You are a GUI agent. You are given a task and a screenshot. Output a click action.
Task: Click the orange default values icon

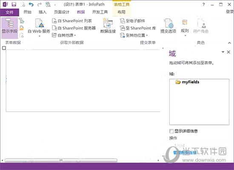click(x=22, y=28)
